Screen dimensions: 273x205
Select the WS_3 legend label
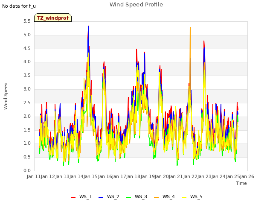point(141,196)
